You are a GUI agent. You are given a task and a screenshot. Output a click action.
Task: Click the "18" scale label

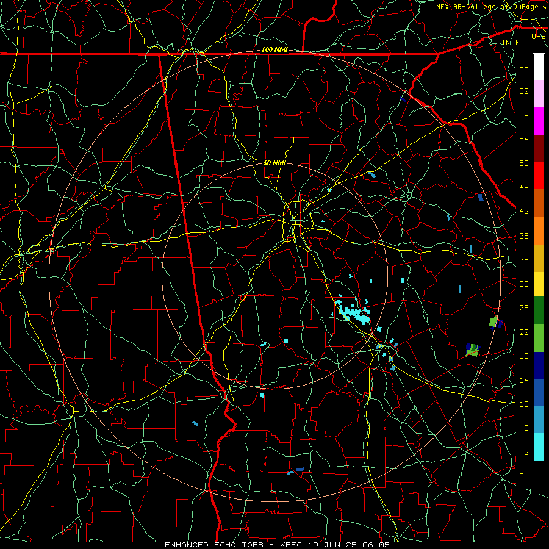(524, 356)
